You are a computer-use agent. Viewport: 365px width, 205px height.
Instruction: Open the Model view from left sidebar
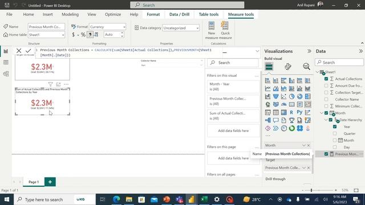pyautogui.click(x=6, y=74)
